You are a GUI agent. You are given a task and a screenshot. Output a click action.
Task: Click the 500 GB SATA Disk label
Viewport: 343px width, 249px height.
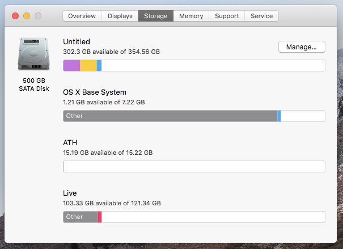[x=34, y=85]
